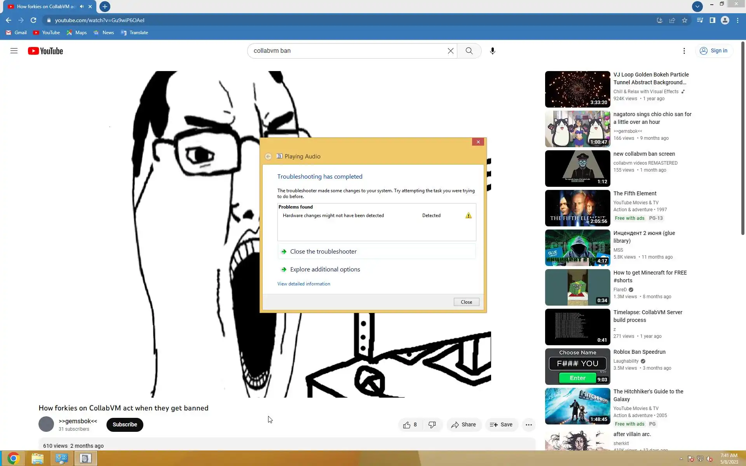The height and width of the screenshot is (466, 746).
Task: Open File Explorer from the taskbar
Action: click(x=37, y=459)
